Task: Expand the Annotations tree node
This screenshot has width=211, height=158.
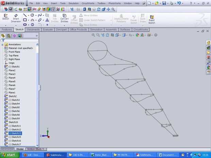Action: click(2, 45)
